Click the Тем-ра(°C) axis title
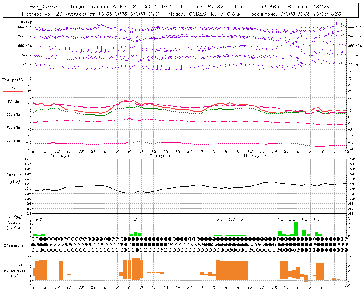Viewport: 363px width, 290px height. [x=13, y=80]
